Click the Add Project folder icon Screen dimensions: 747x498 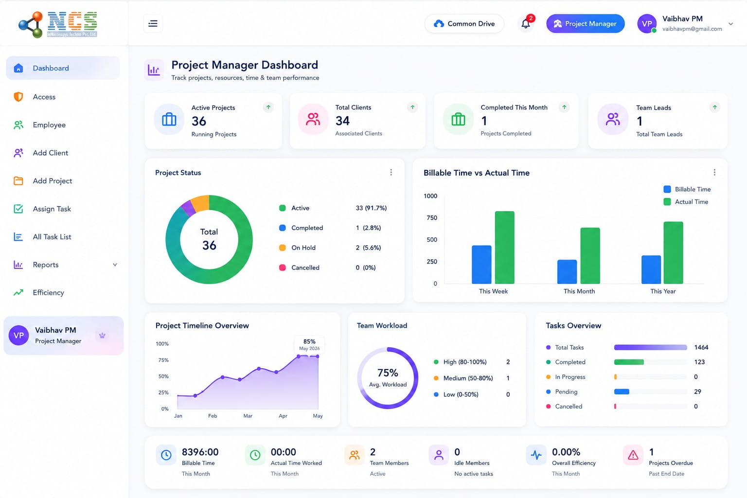(x=18, y=181)
